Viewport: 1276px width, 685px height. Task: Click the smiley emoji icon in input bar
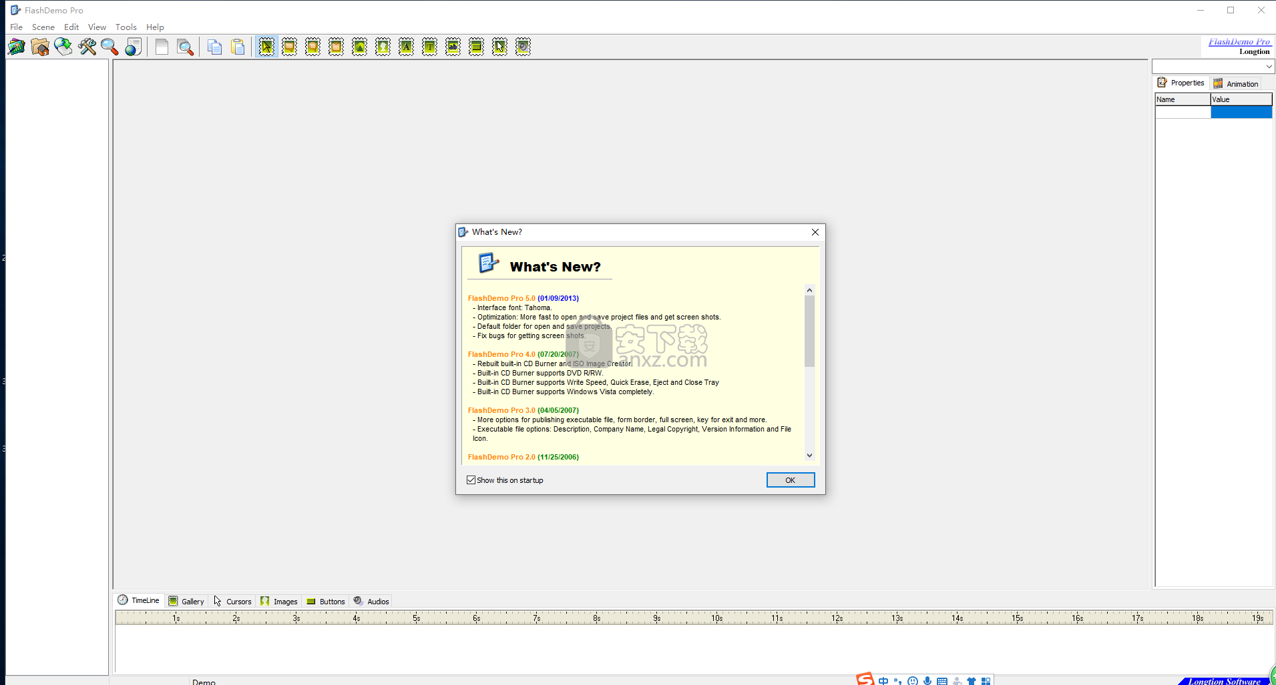pos(913,681)
